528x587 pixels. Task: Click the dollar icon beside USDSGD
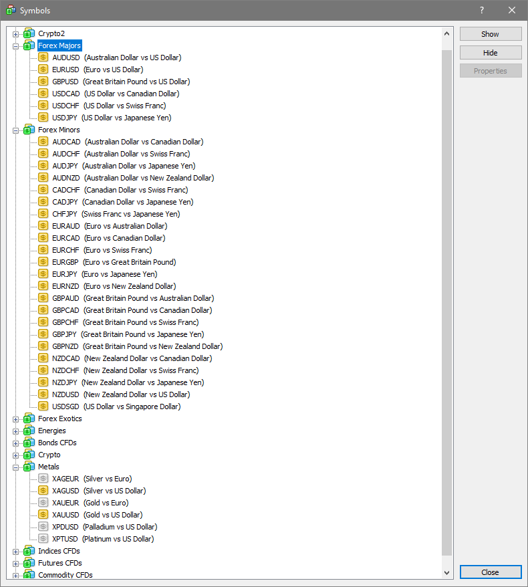(x=43, y=406)
